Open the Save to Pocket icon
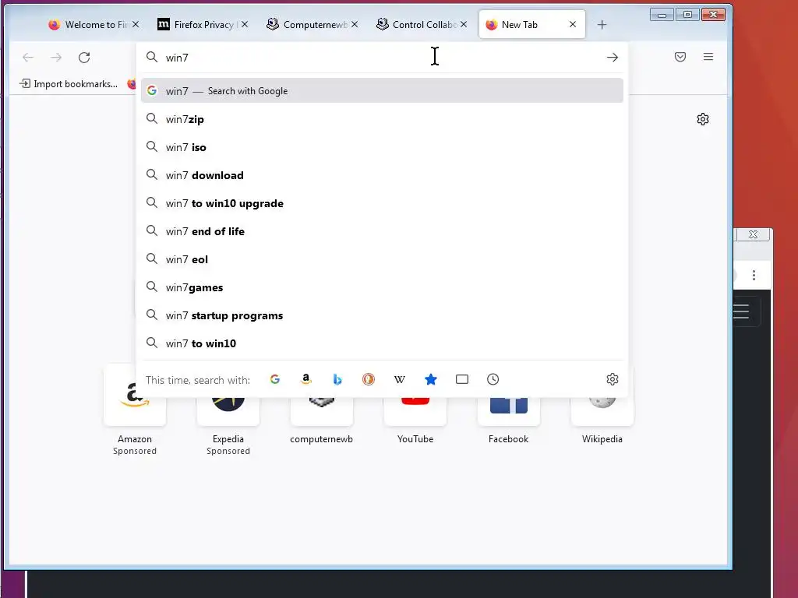This screenshot has height=598, width=798. click(680, 57)
